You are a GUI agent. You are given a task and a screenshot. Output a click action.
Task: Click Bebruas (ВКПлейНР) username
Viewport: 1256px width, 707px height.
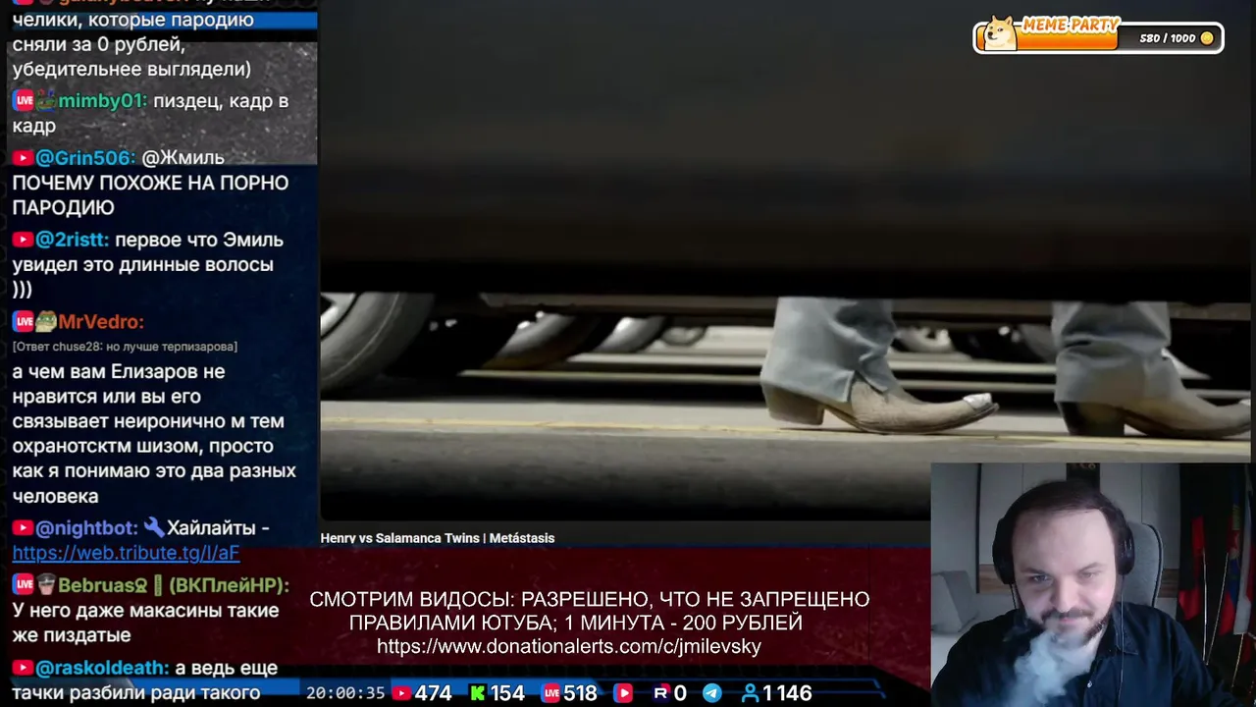[x=174, y=585]
